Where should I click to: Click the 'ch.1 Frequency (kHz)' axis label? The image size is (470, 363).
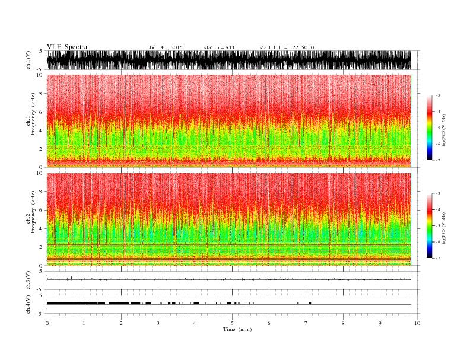[31, 114]
